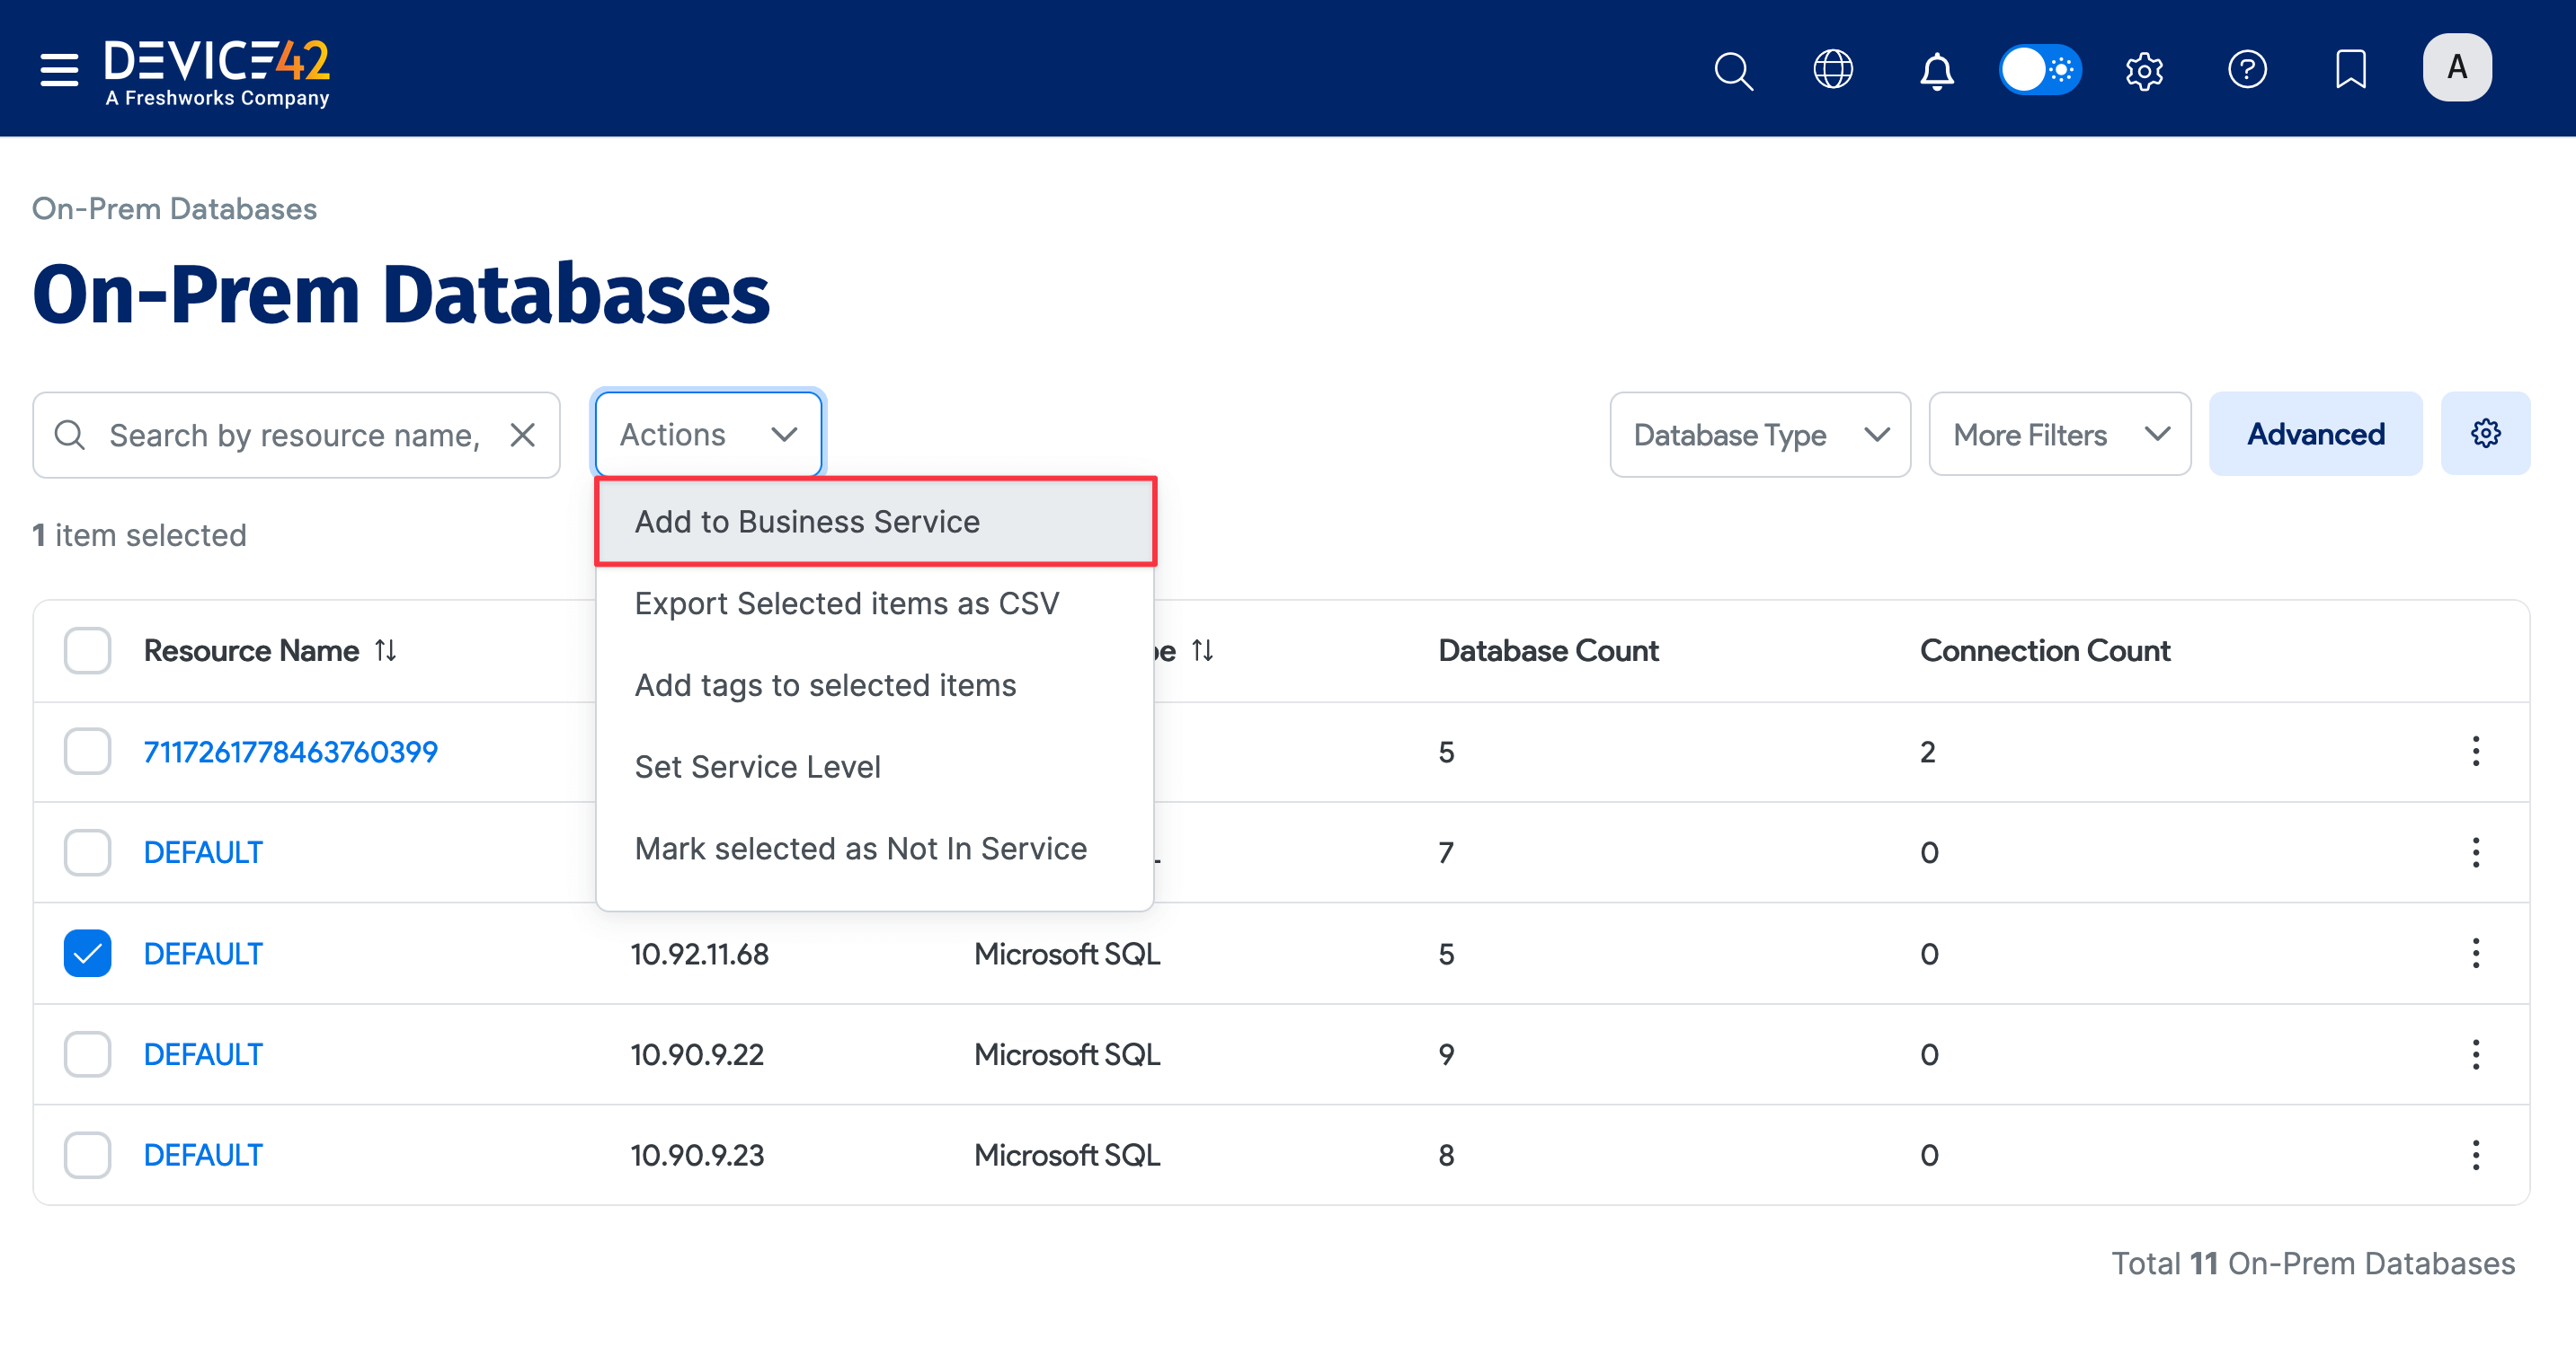Expand the Database Type filter dropdown
This screenshot has height=1365, width=2576.
point(1760,435)
